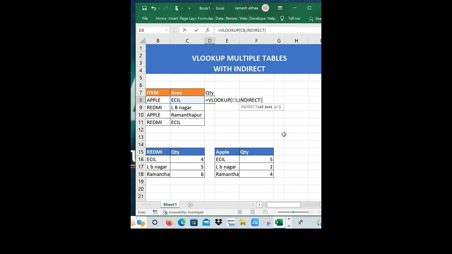Click the macro recording status bar icon
This screenshot has height=254, width=452.
click(155, 212)
